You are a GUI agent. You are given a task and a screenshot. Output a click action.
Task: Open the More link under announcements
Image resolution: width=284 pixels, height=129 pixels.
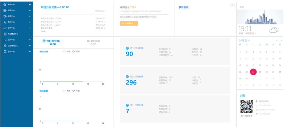coord(43,31)
